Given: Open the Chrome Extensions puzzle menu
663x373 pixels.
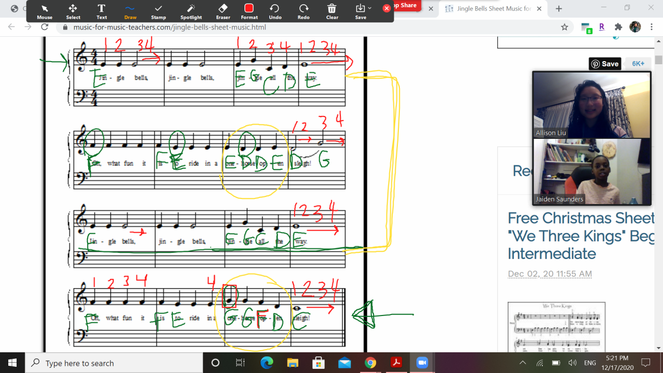Looking at the screenshot, I should coord(618,27).
